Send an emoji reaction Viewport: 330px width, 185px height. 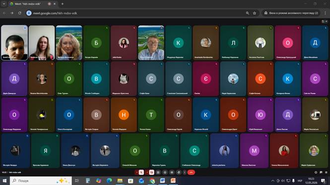tap(165, 173)
